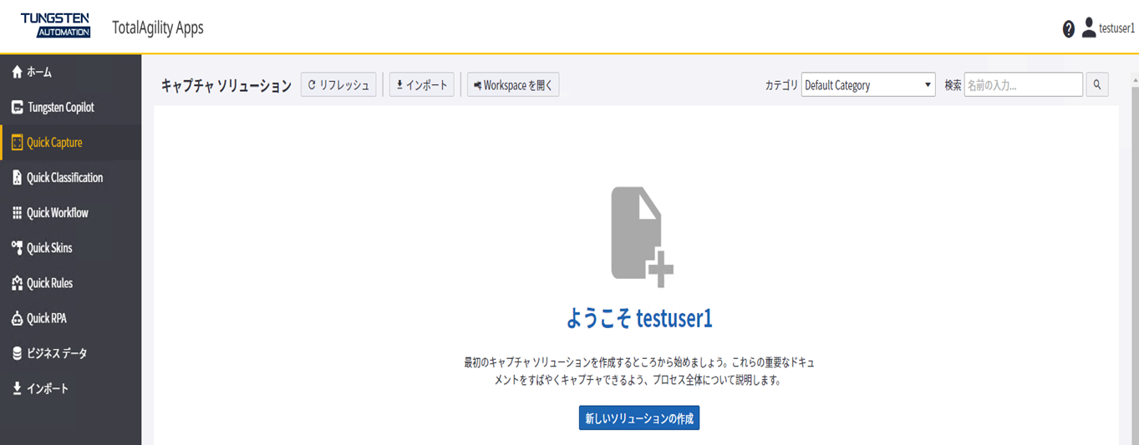Viewport: 1139px width, 445px height.
Task: Click the new document plus icon
Action: pyautogui.click(x=642, y=236)
